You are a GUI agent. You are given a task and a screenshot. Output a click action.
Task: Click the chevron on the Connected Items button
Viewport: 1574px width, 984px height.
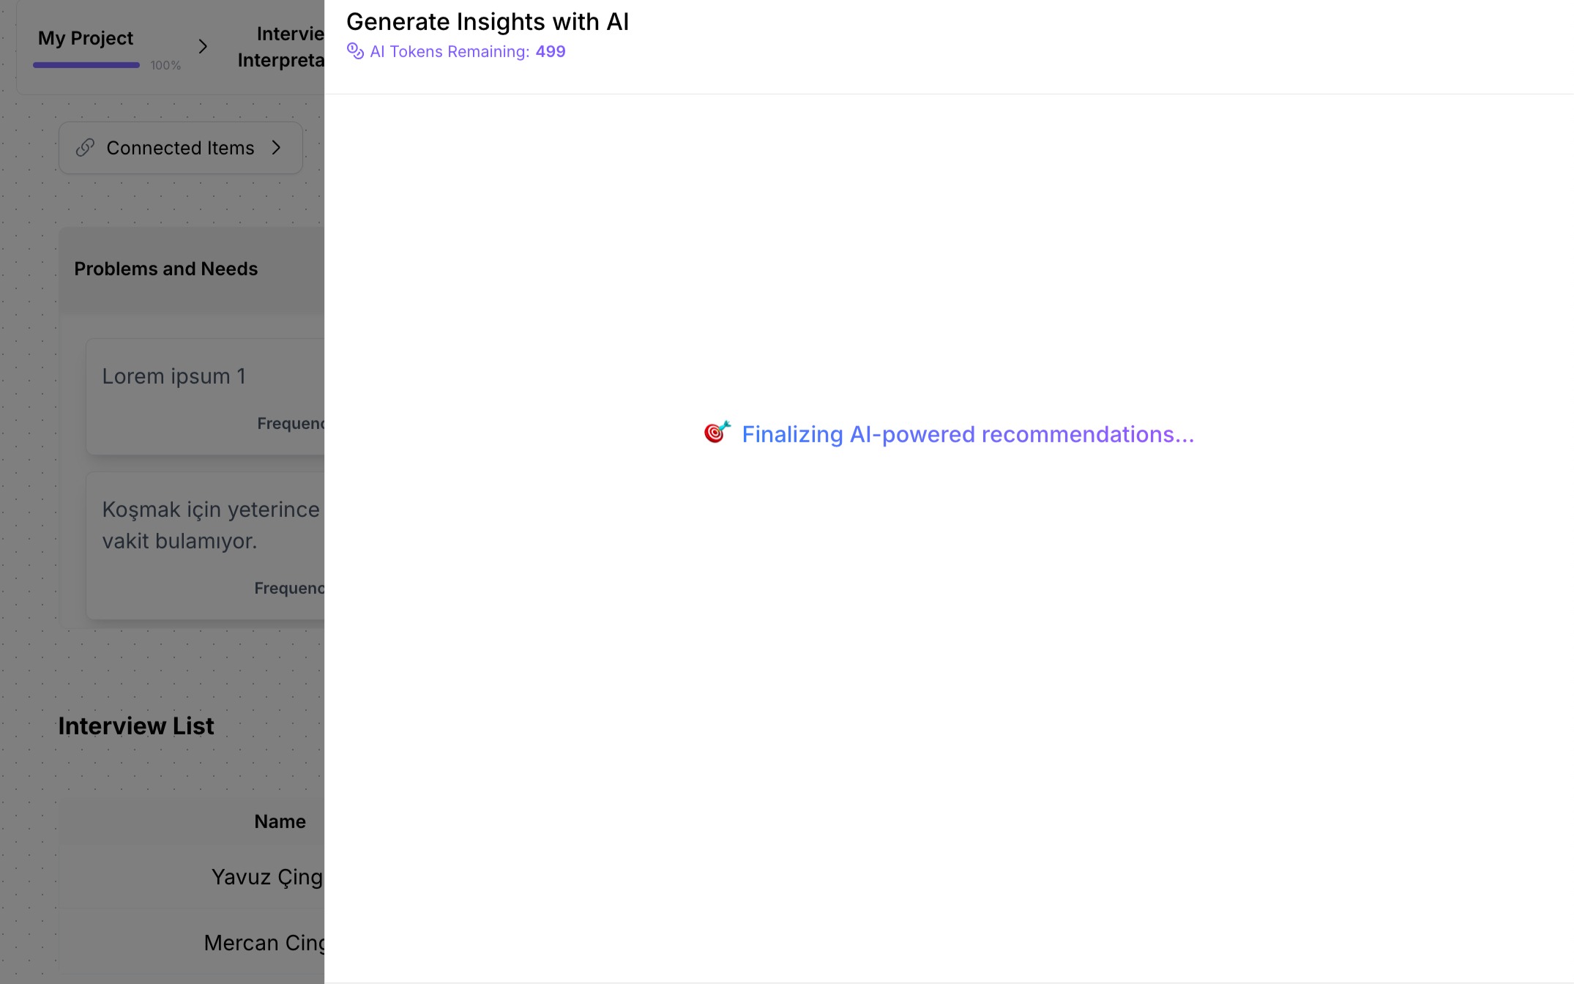[x=277, y=148]
